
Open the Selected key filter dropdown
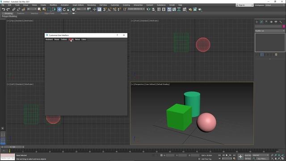tap(261, 155)
